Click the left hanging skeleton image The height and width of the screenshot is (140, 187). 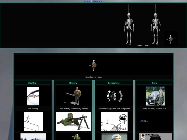[x=129, y=24]
